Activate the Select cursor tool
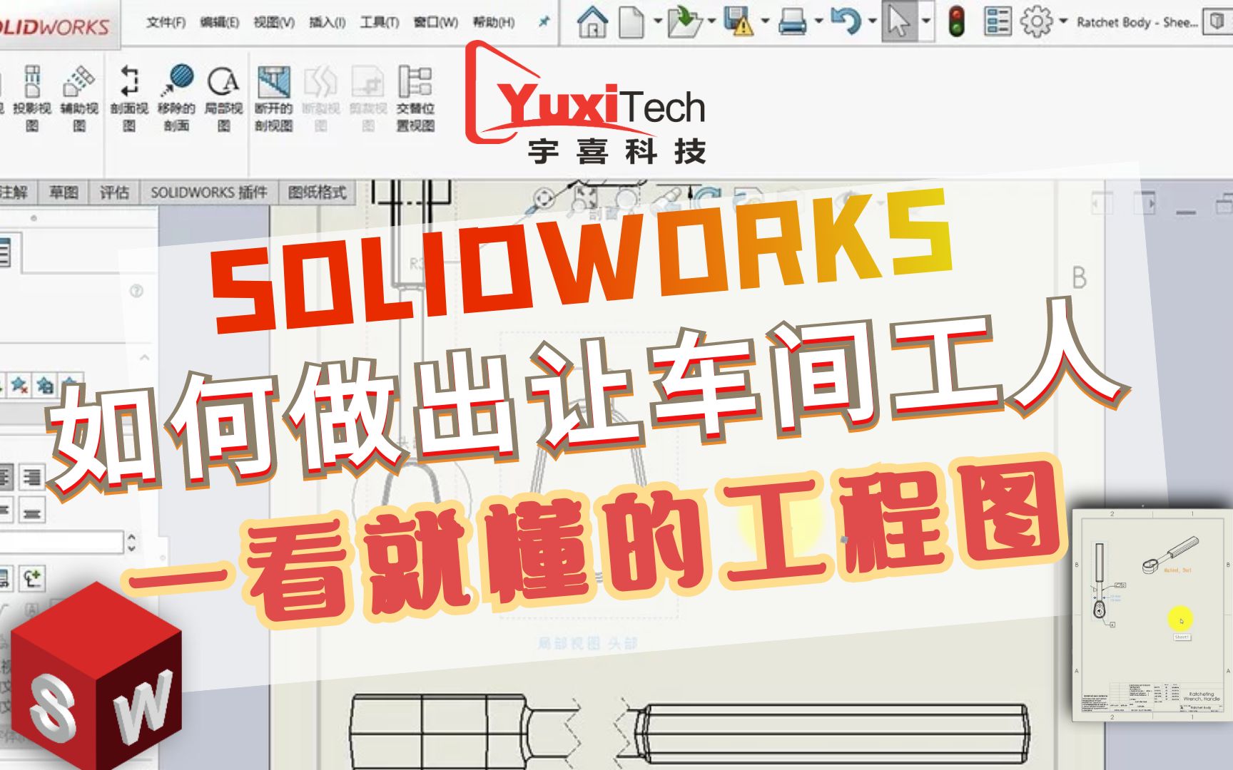The image size is (1233, 770). 900,21
